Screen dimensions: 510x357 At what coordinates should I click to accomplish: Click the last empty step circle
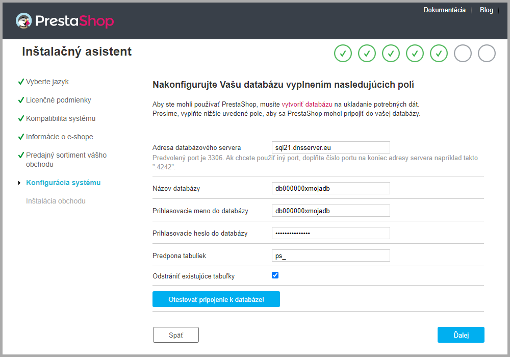[x=487, y=54]
